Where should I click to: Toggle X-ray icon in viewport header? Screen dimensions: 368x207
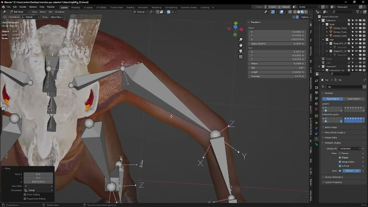pyautogui.click(x=290, y=12)
